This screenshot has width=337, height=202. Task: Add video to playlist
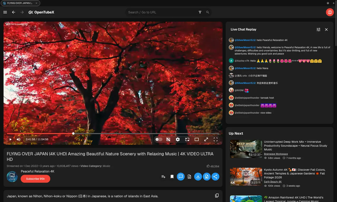[x=163, y=177]
